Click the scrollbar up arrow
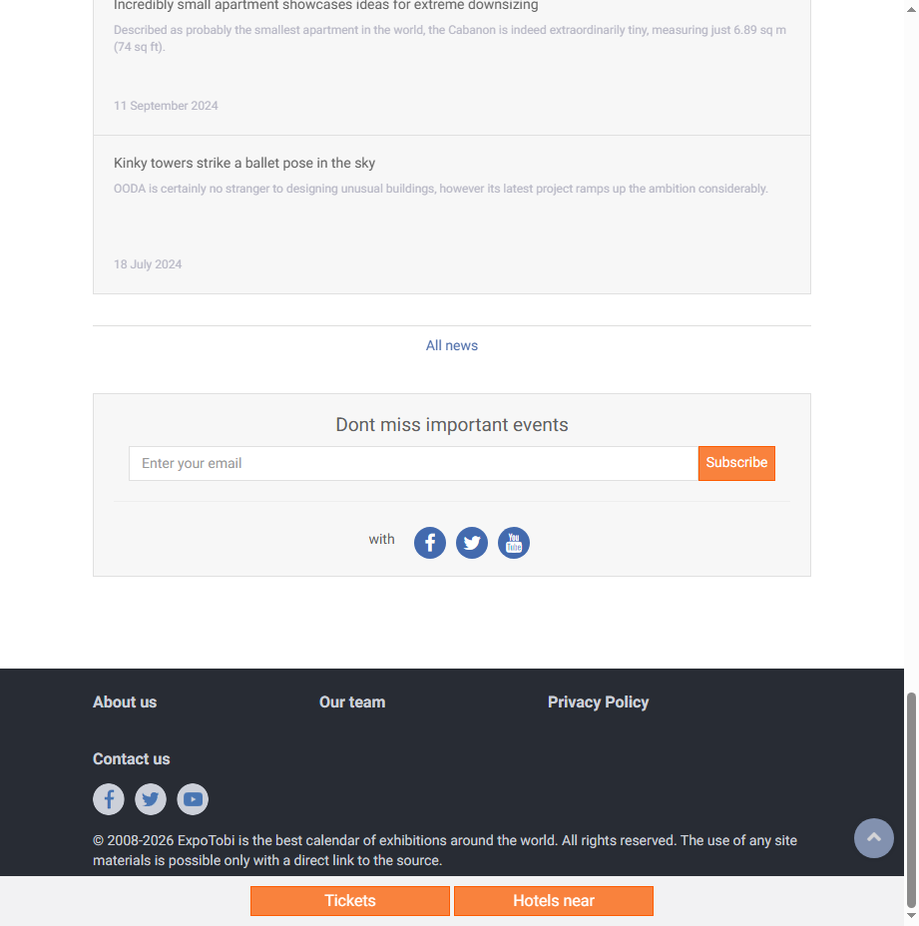This screenshot has height=926, width=919. point(911,9)
